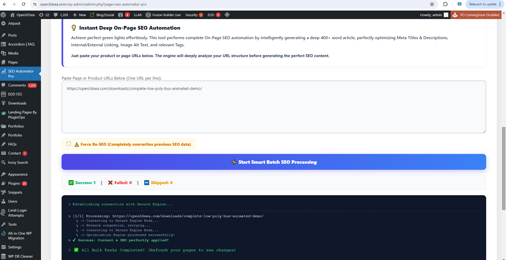Screen dimensions: 506x260
Task: Reload the page with the refresh icon
Action: (24, 4)
